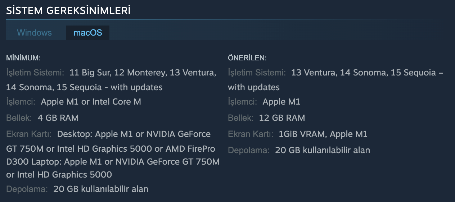
Task: Click Ekran Kartı label in MİNİMUM column
Action: [29, 134]
